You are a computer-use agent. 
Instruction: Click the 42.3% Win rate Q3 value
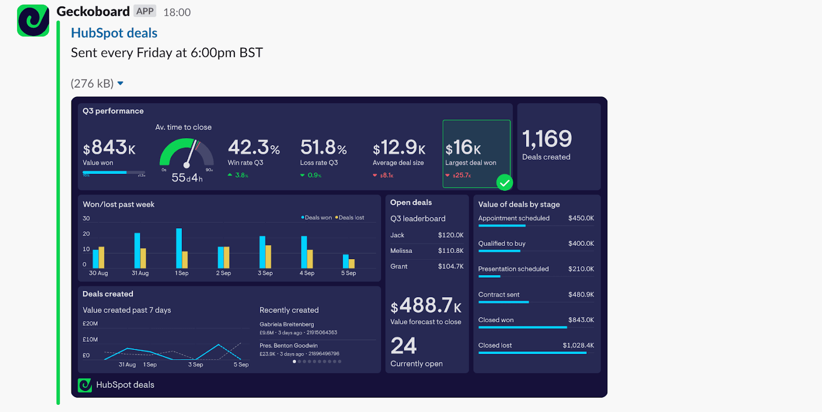(254, 148)
